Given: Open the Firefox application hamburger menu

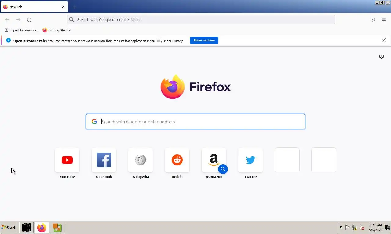Looking at the screenshot, I should [384, 19].
